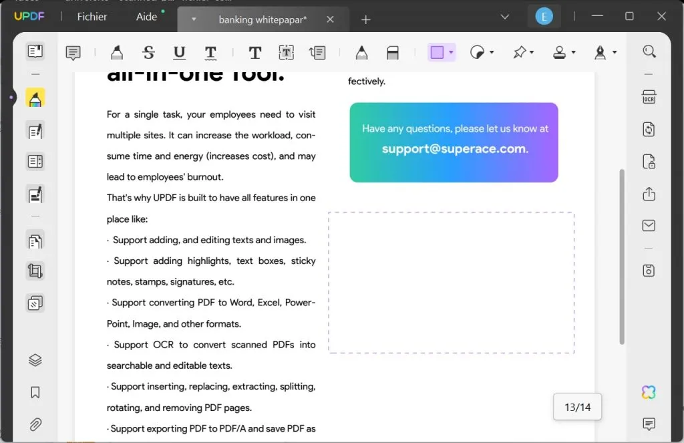This screenshot has width=684, height=443.
Task: Click 'Have any questions, please let us know at'
Action: 455,128
